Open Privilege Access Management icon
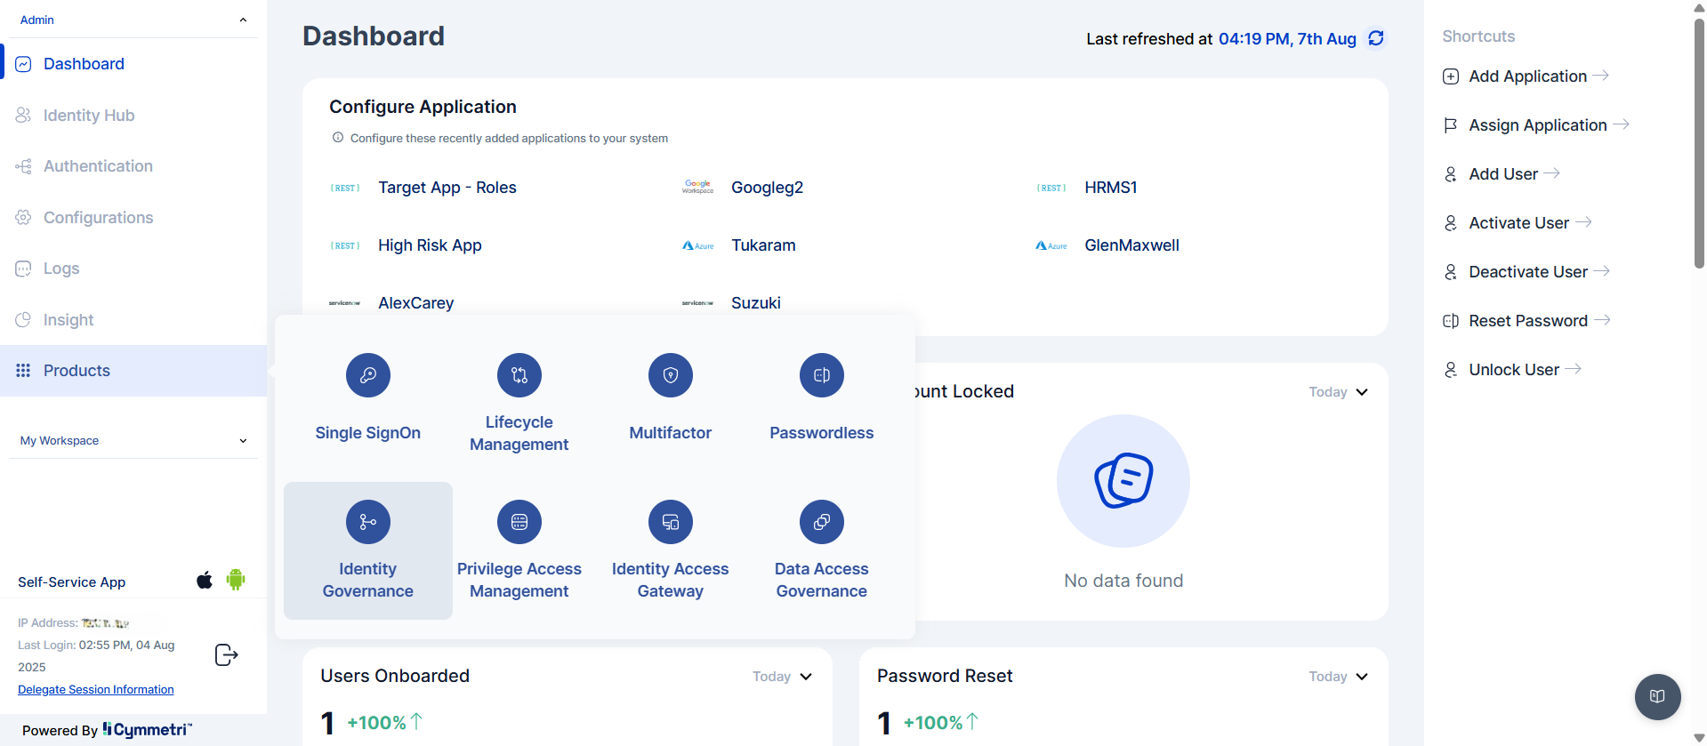The height and width of the screenshot is (746, 1707). (519, 522)
